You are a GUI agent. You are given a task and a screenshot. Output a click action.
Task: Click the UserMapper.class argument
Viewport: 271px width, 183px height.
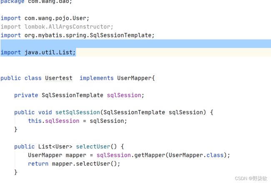(196, 155)
